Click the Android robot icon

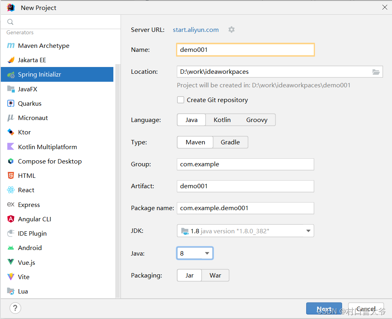coord(11,248)
